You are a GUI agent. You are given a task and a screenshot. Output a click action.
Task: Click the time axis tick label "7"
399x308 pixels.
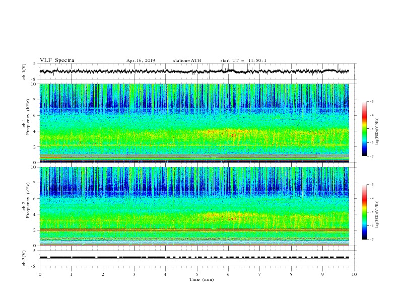(260, 274)
